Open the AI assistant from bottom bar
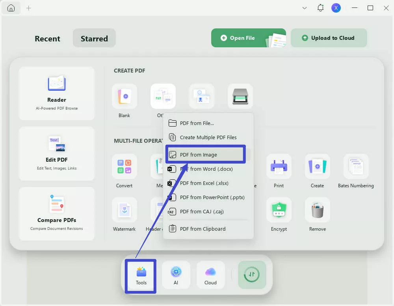 tap(176, 274)
